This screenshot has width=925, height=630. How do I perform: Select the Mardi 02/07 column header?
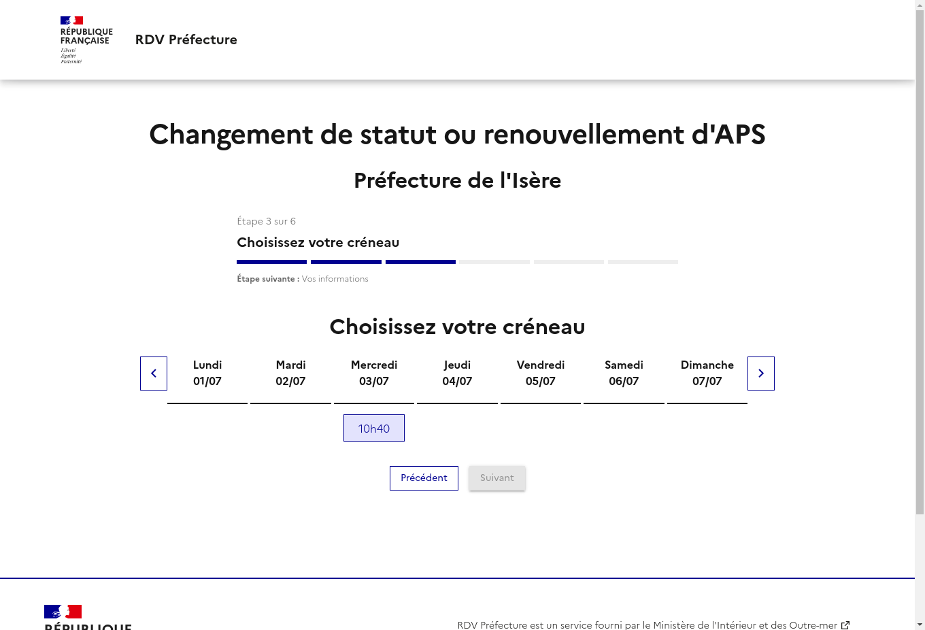[x=290, y=374]
